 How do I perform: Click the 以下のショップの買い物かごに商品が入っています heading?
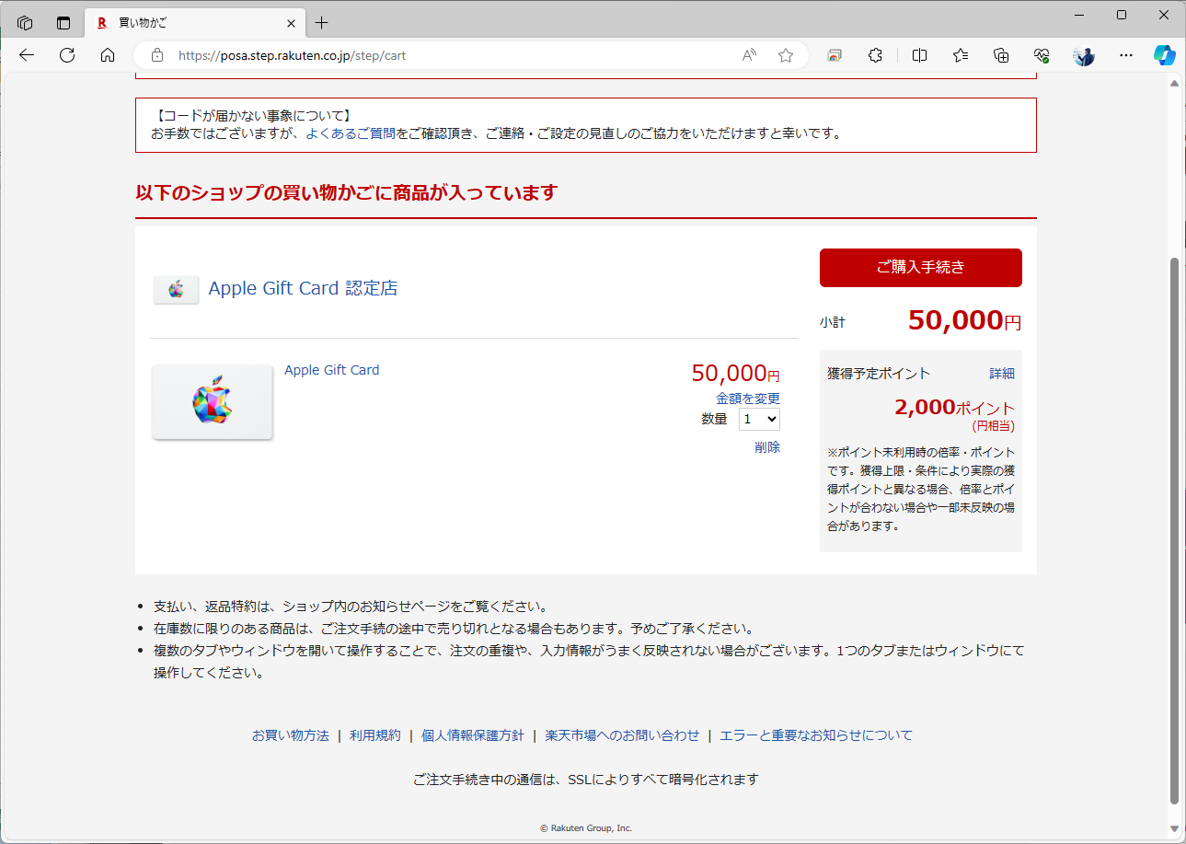click(346, 193)
